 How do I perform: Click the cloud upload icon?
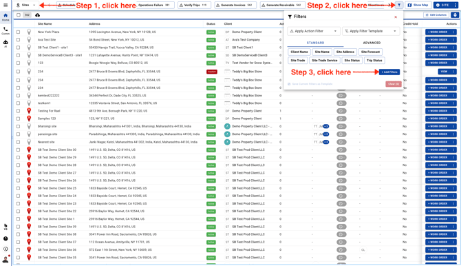point(37,15)
